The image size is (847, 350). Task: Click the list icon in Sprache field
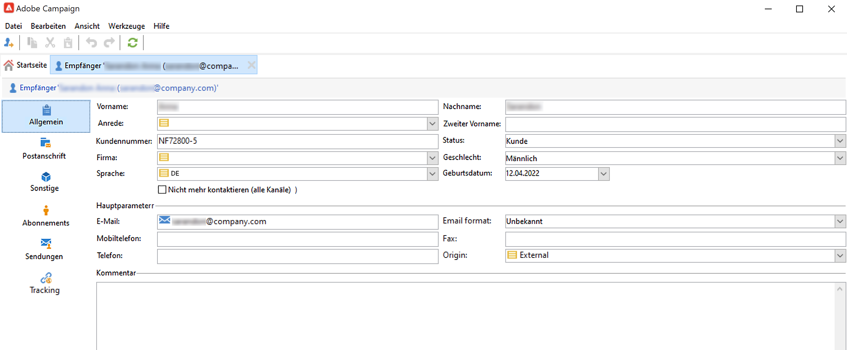(x=164, y=173)
